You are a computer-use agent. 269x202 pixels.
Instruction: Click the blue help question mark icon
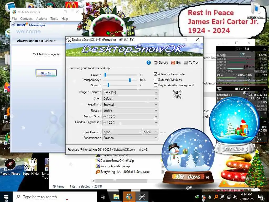click(149, 63)
